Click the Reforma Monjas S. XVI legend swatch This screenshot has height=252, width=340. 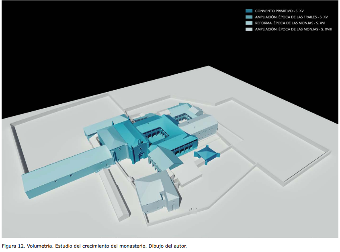(249, 23)
